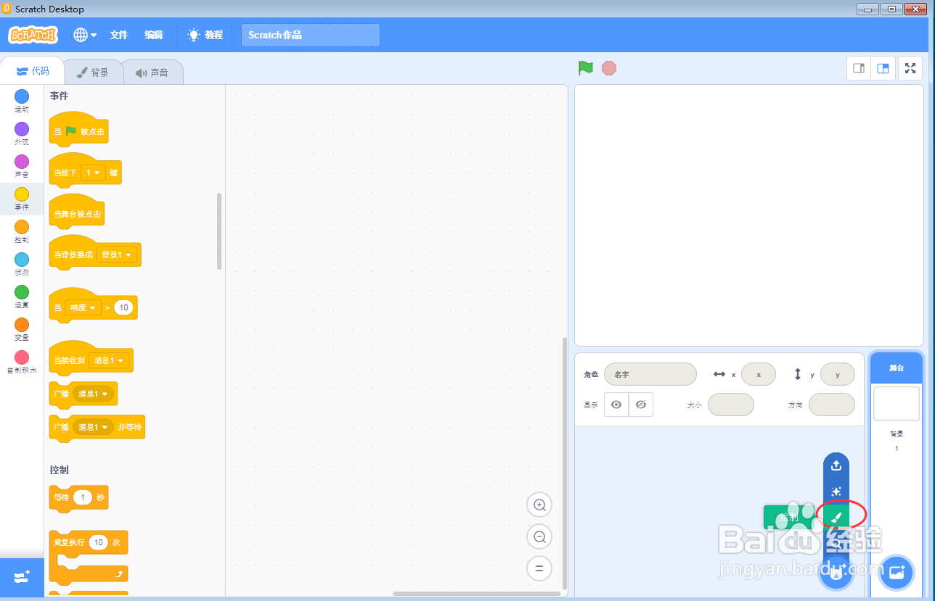This screenshot has width=935, height=601.
Task: Hide the sprite with crossed eye icon
Action: (x=641, y=405)
